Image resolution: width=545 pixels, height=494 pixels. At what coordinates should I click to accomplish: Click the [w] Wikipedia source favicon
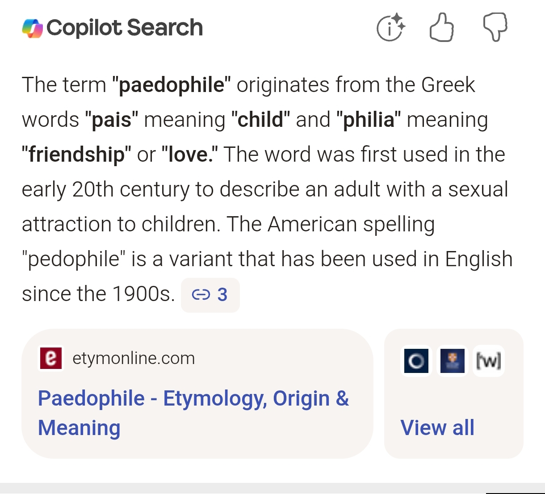[x=489, y=360]
